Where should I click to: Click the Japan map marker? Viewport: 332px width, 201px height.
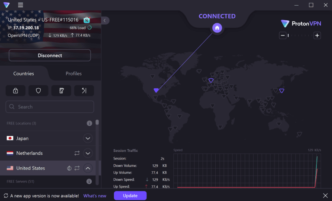(x=281, y=91)
